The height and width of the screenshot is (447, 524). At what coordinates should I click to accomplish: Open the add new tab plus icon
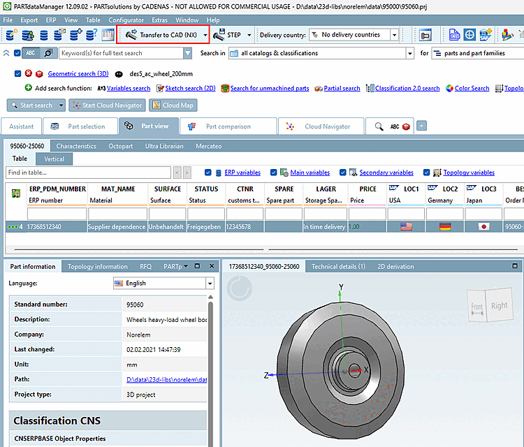pos(421,126)
